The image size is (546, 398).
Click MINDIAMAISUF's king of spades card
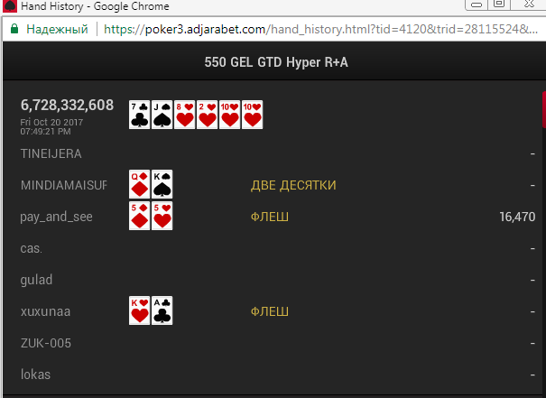[x=162, y=184]
